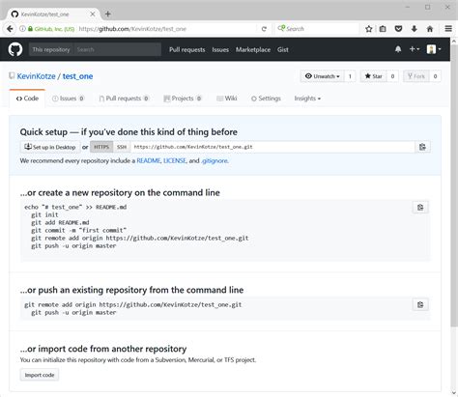Switch clone URL to SSH

122,147
